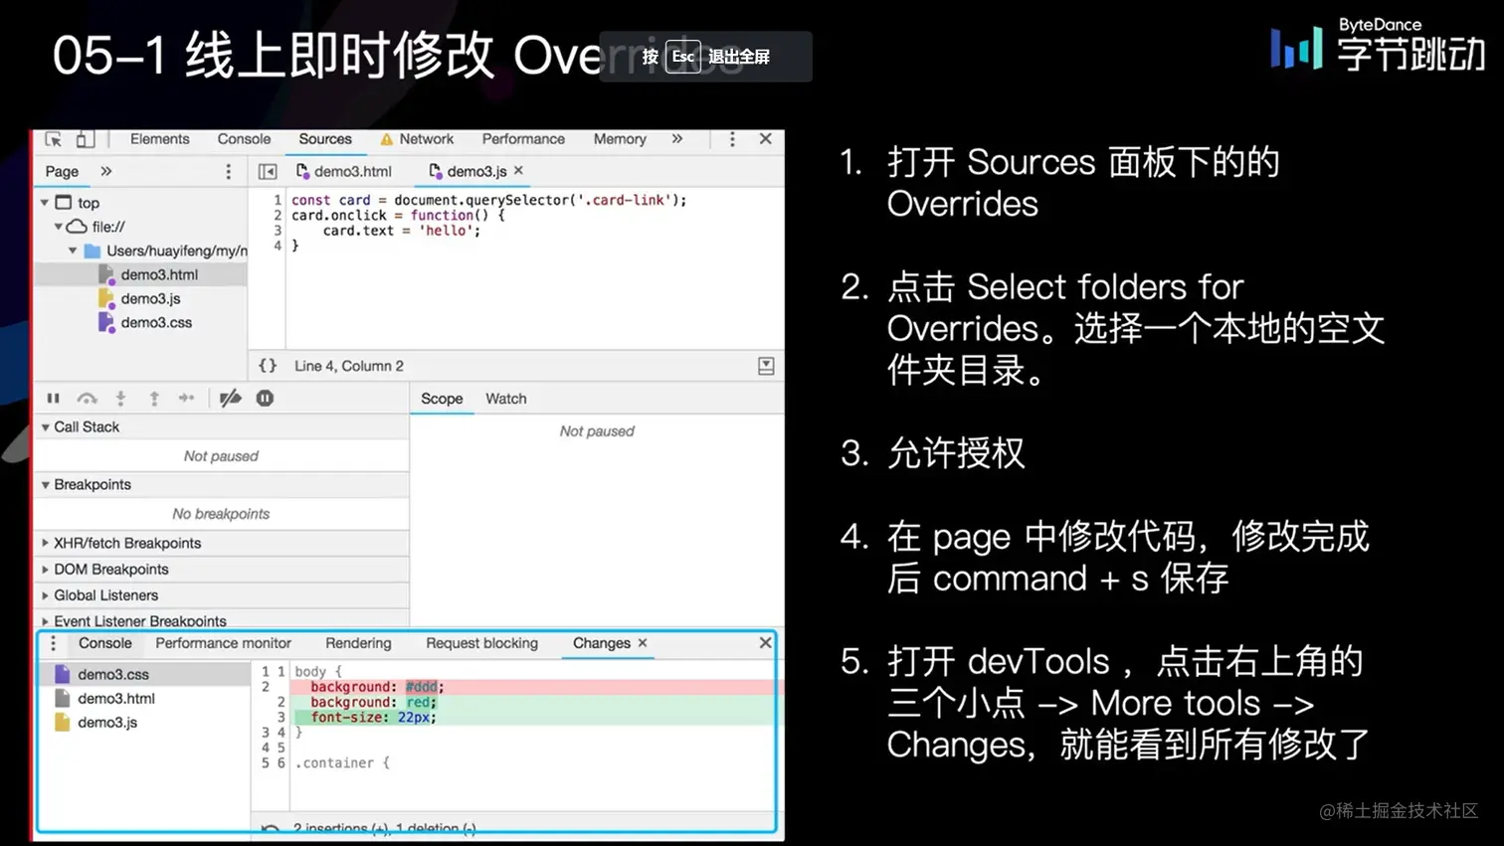
Task: Close the bottom drawer panel
Action: 766,643
